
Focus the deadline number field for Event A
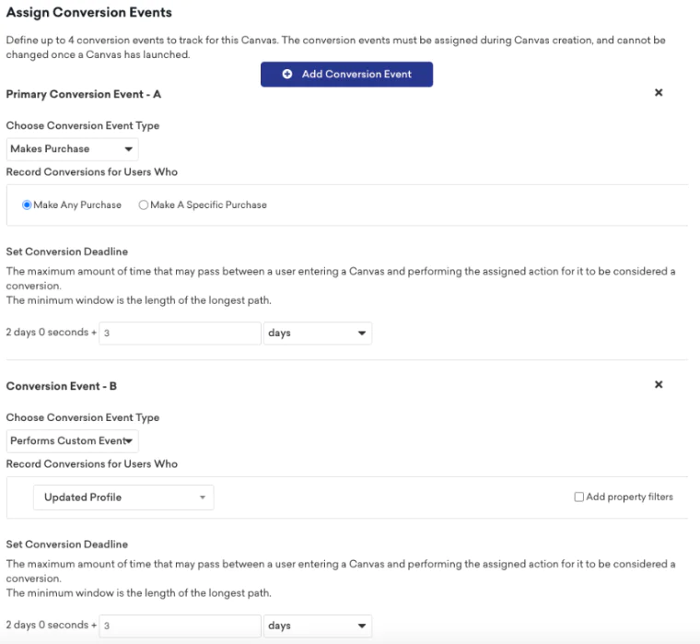click(x=180, y=334)
